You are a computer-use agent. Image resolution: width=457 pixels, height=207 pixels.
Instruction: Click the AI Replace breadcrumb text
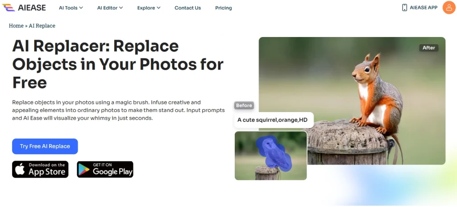click(x=42, y=26)
